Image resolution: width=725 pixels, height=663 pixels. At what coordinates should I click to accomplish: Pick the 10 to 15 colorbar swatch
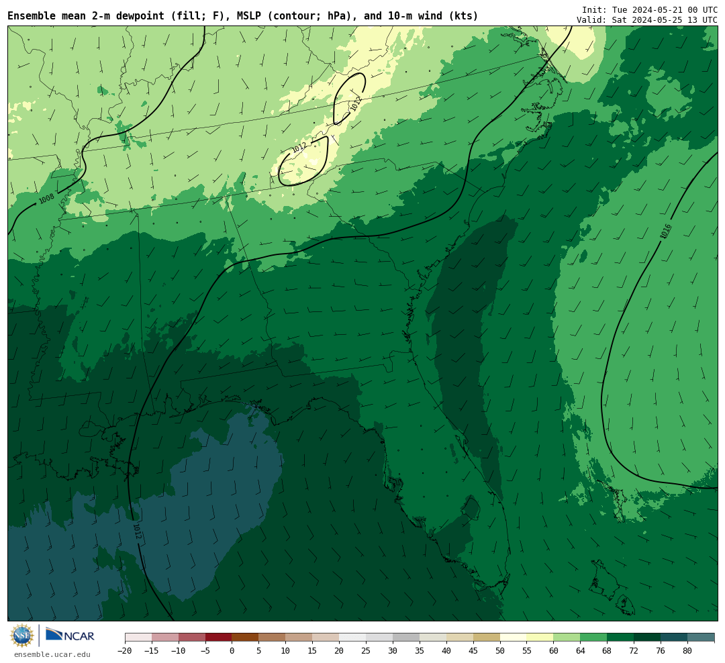point(299,637)
